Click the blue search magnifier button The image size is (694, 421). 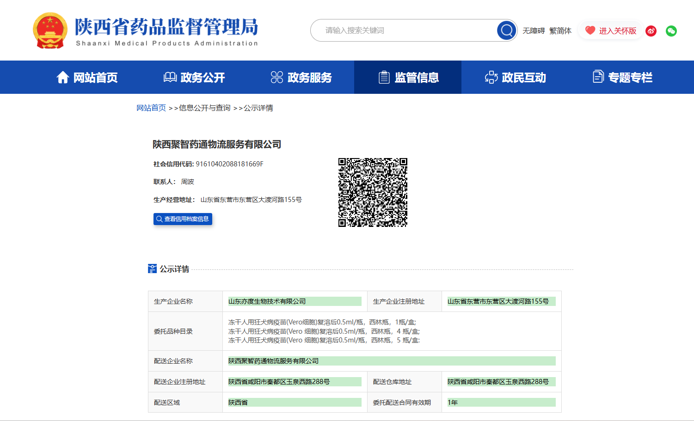pyautogui.click(x=506, y=31)
